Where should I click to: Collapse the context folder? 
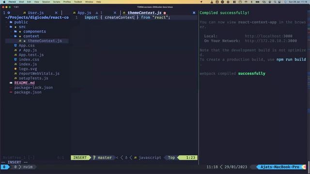pos(31,36)
